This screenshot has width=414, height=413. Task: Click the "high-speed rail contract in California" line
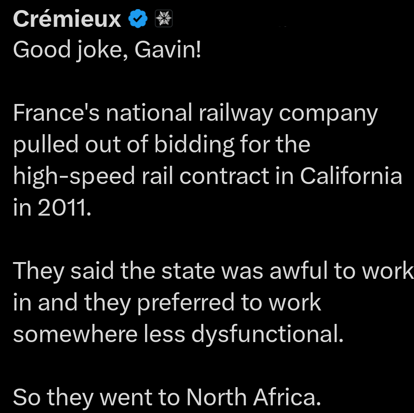207,176
